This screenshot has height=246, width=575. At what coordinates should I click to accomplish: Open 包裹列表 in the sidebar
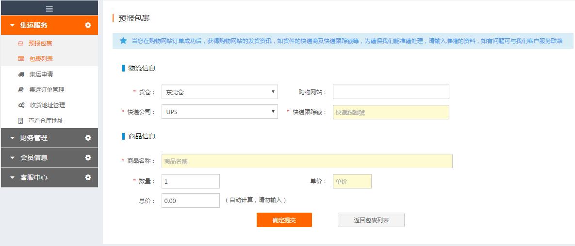[41, 59]
